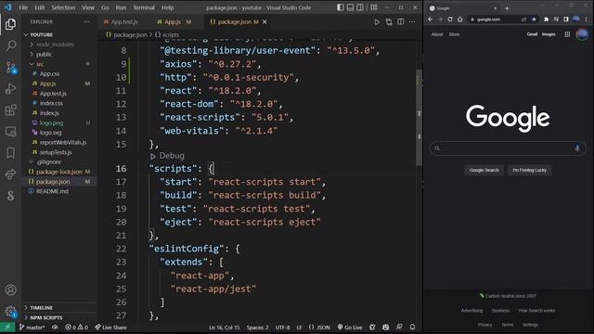594x334 pixels.
Task: Open the Bookmarks view icon
Action: 10,152
